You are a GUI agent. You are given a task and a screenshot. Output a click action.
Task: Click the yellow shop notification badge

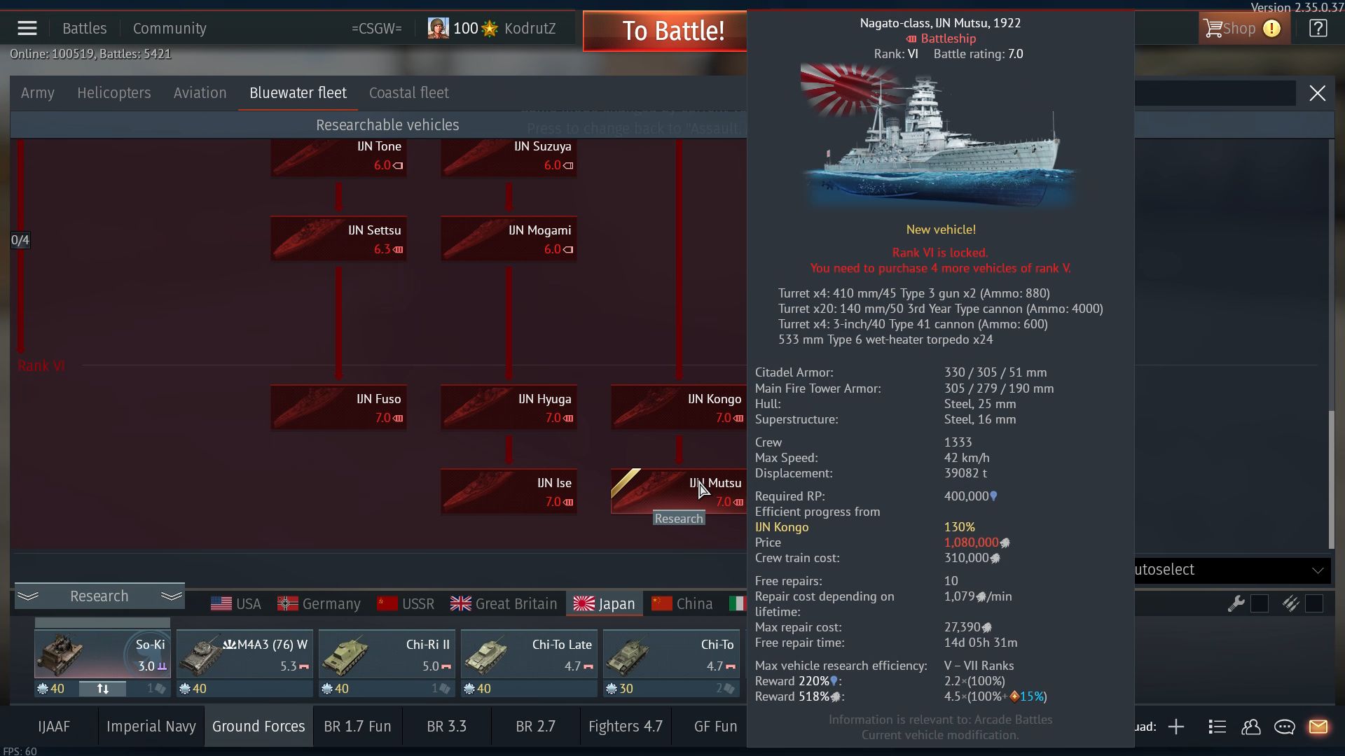coord(1271,29)
